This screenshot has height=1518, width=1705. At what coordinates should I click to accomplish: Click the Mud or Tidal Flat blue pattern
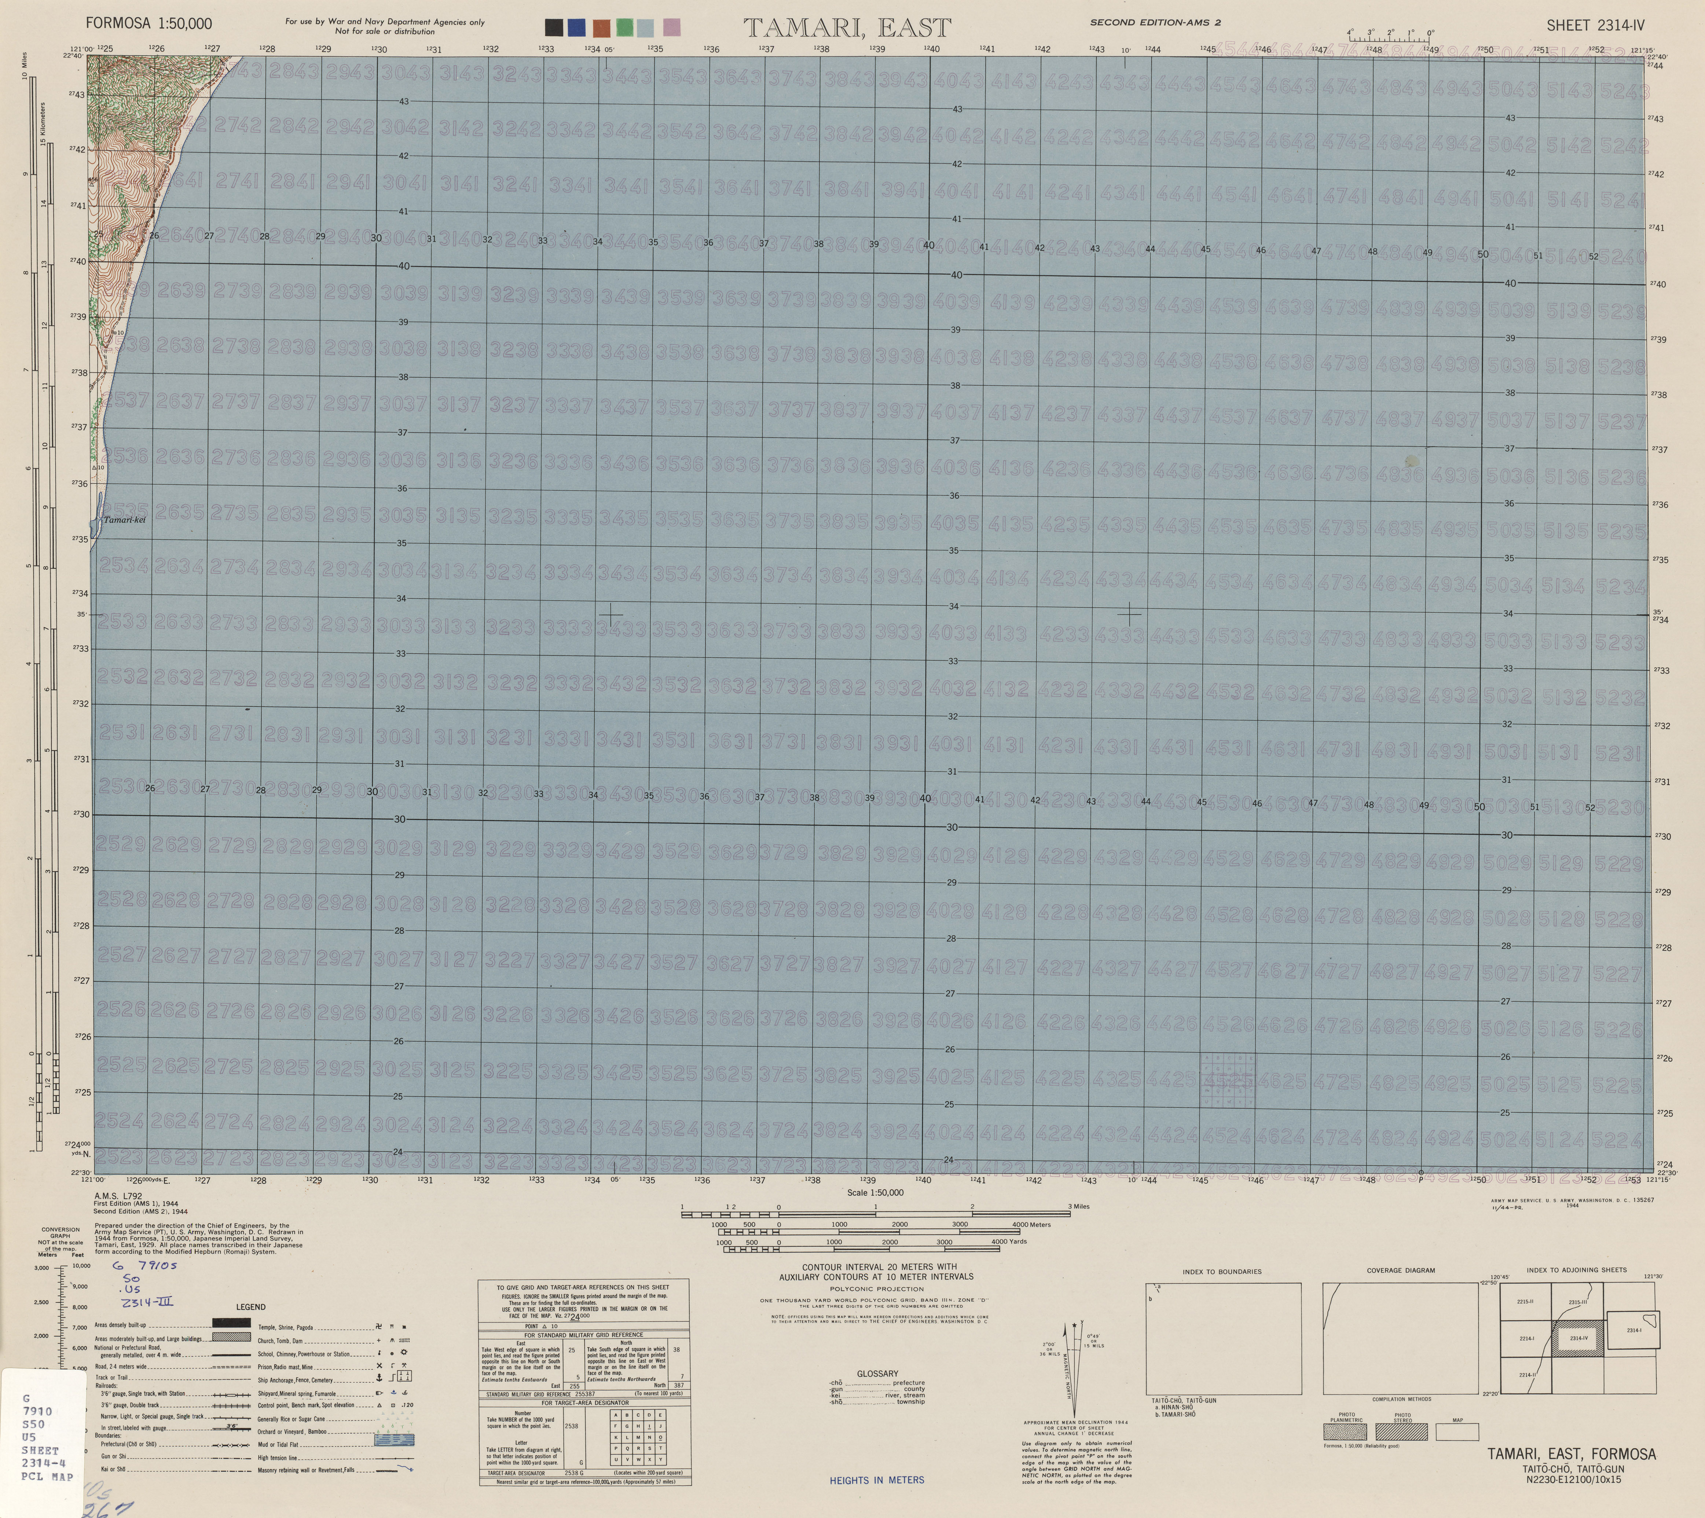coord(395,1440)
